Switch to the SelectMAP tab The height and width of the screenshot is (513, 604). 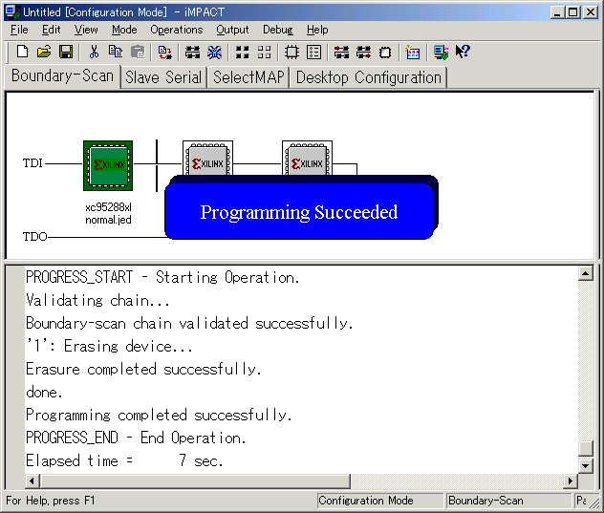coord(248,77)
